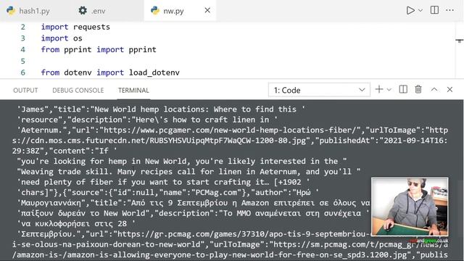This screenshot has height=261, width=464.
Task: Close the terminal panel
Action: click(449, 89)
